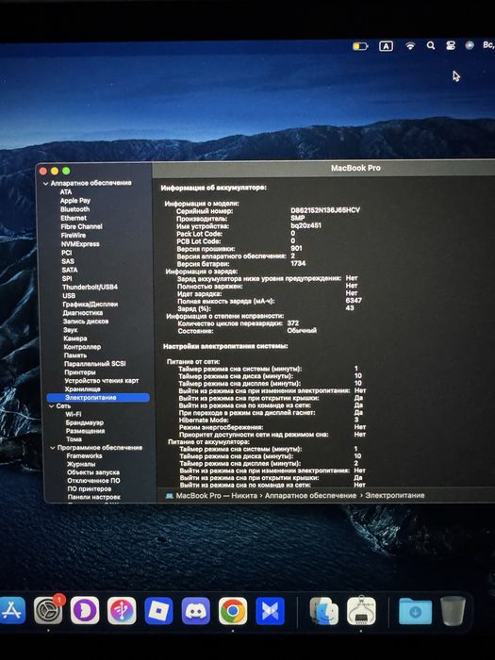Select Журналы in the sidebar
This screenshot has height=660, width=495.
[x=81, y=464]
